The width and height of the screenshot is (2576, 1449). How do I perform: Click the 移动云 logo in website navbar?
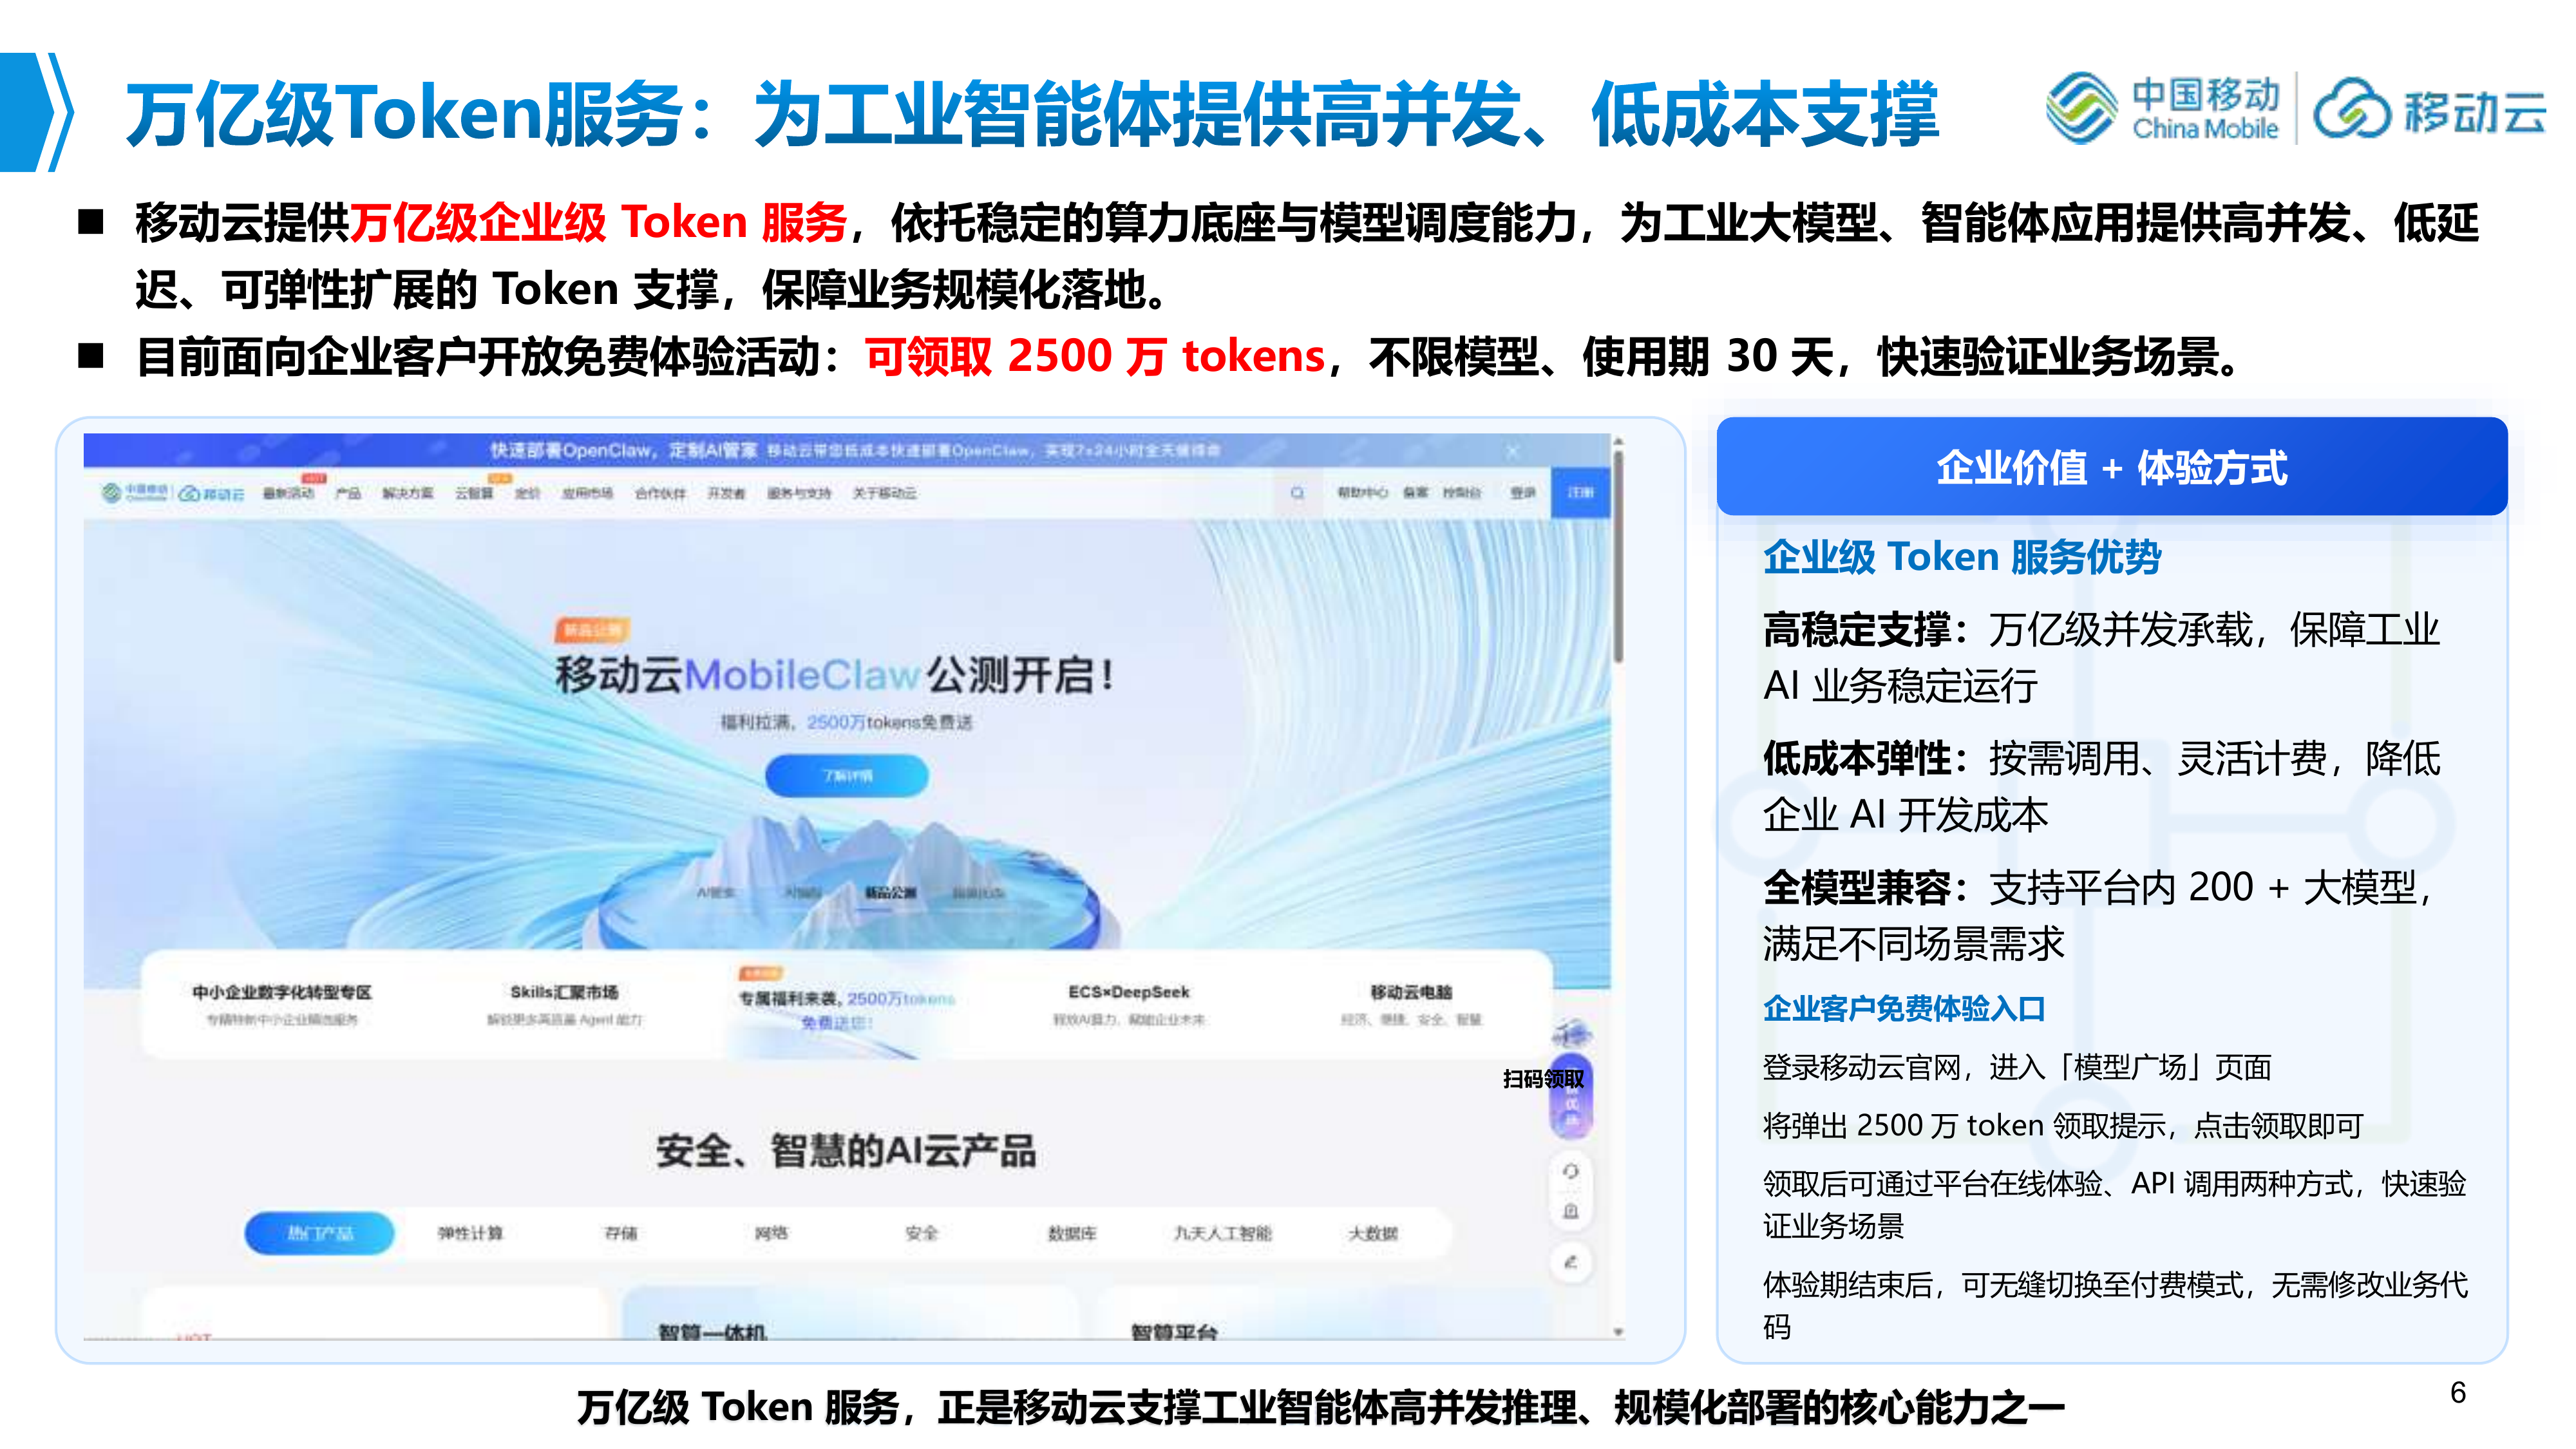point(211,493)
